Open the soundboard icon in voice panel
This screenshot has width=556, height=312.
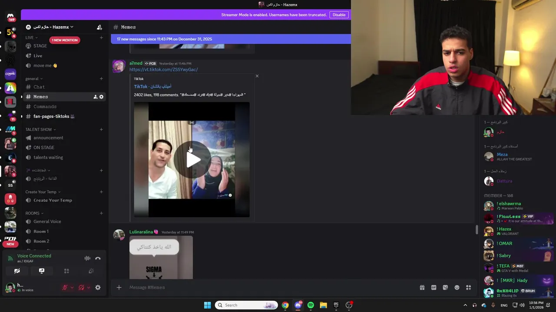point(91,271)
